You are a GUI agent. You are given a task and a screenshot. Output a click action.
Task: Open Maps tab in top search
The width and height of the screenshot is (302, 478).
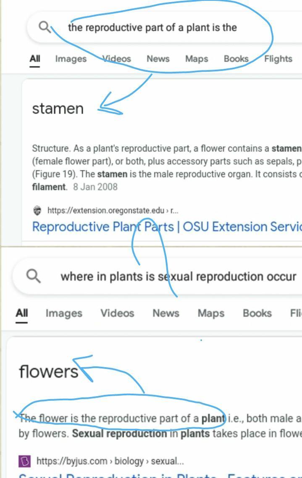(x=197, y=59)
